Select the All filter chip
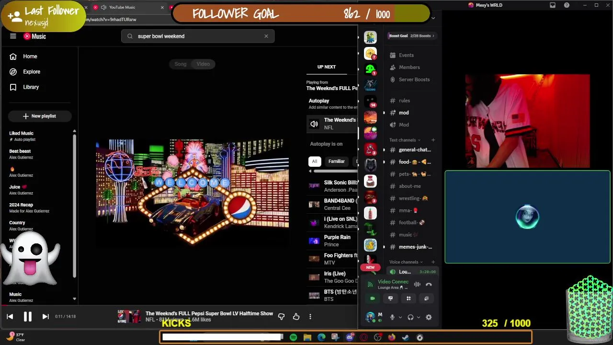This screenshot has height=345, width=613. point(314,161)
